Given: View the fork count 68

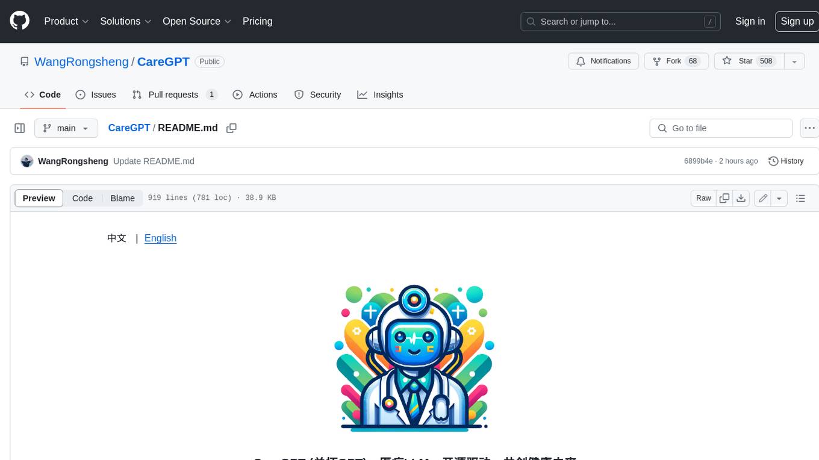Looking at the screenshot, I should click(693, 61).
